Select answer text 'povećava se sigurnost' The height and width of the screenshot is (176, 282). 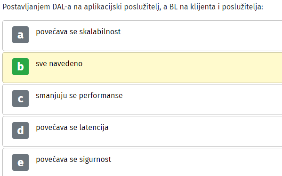click(73, 160)
